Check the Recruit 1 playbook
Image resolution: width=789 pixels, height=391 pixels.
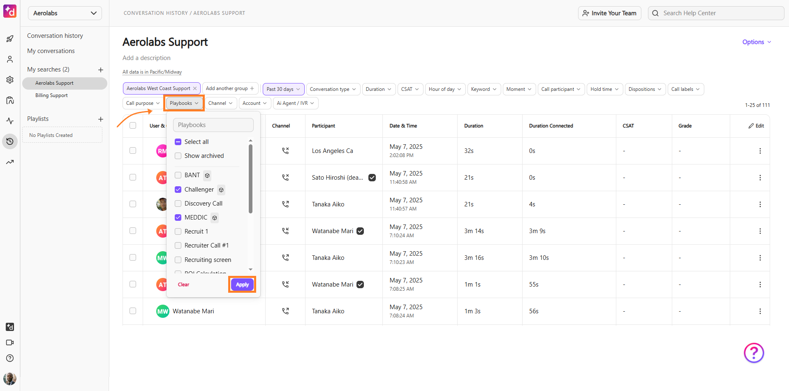(178, 231)
